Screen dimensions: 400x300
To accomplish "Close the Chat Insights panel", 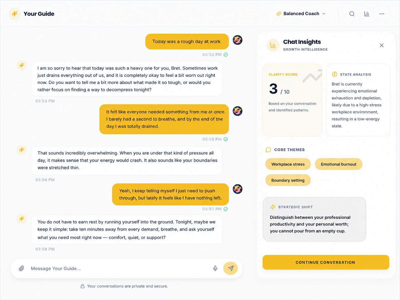I will pyautogui.click(x=381, y=45).
